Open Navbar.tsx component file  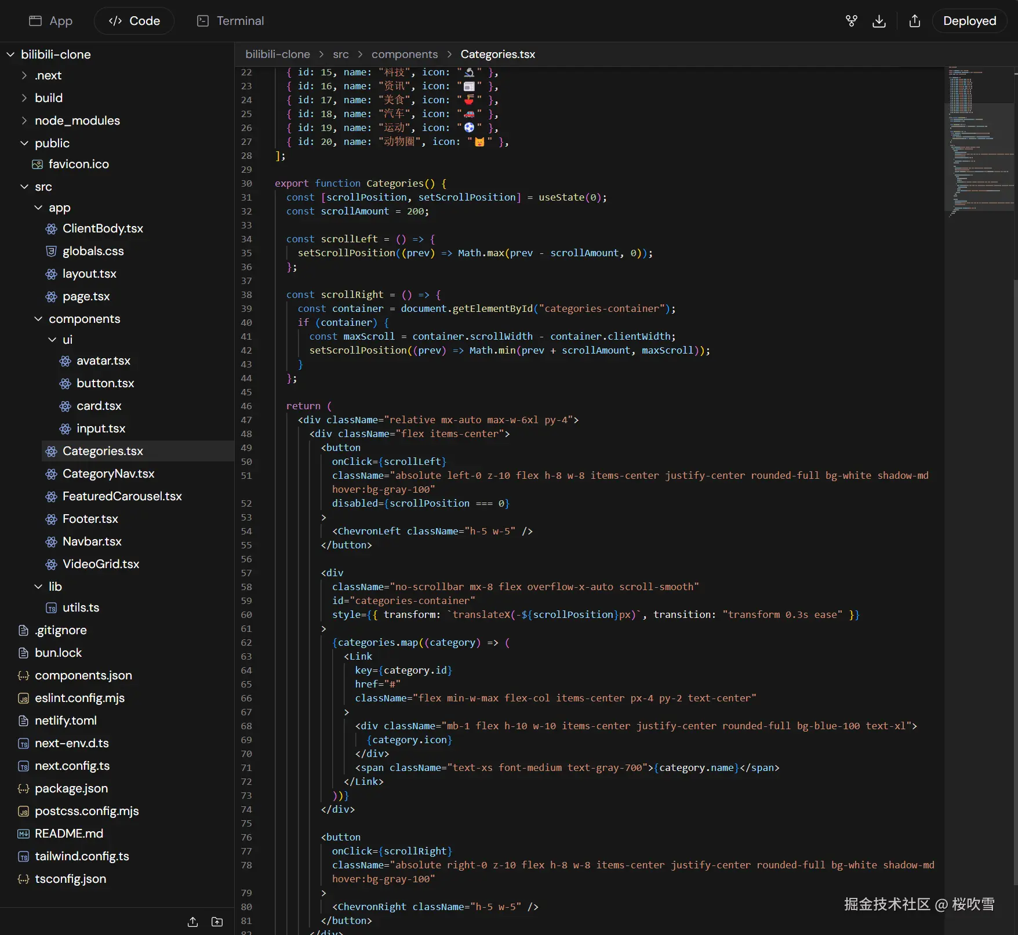click(x=92, y=541)
